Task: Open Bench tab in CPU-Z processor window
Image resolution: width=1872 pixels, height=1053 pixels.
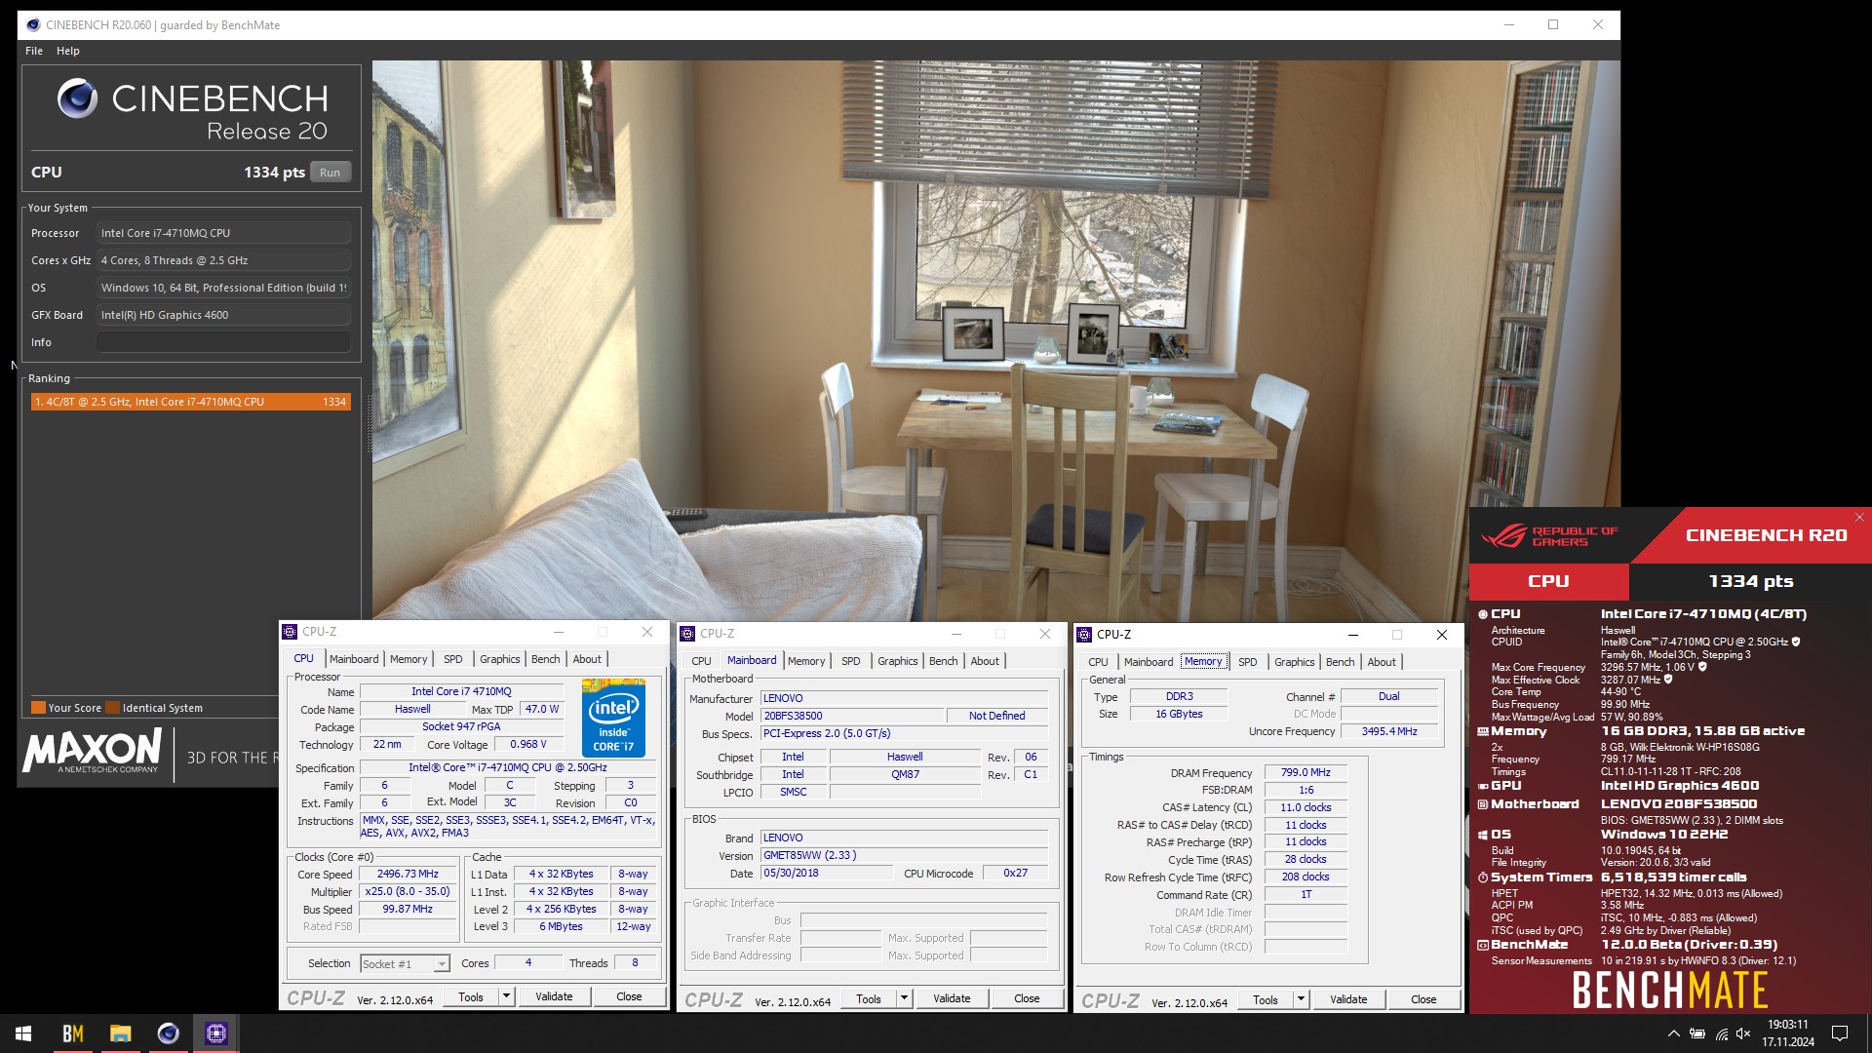Action: [546, 659]
